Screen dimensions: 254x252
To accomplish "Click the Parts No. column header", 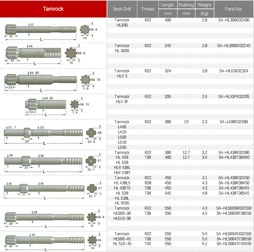I will [x=233, y=9].
